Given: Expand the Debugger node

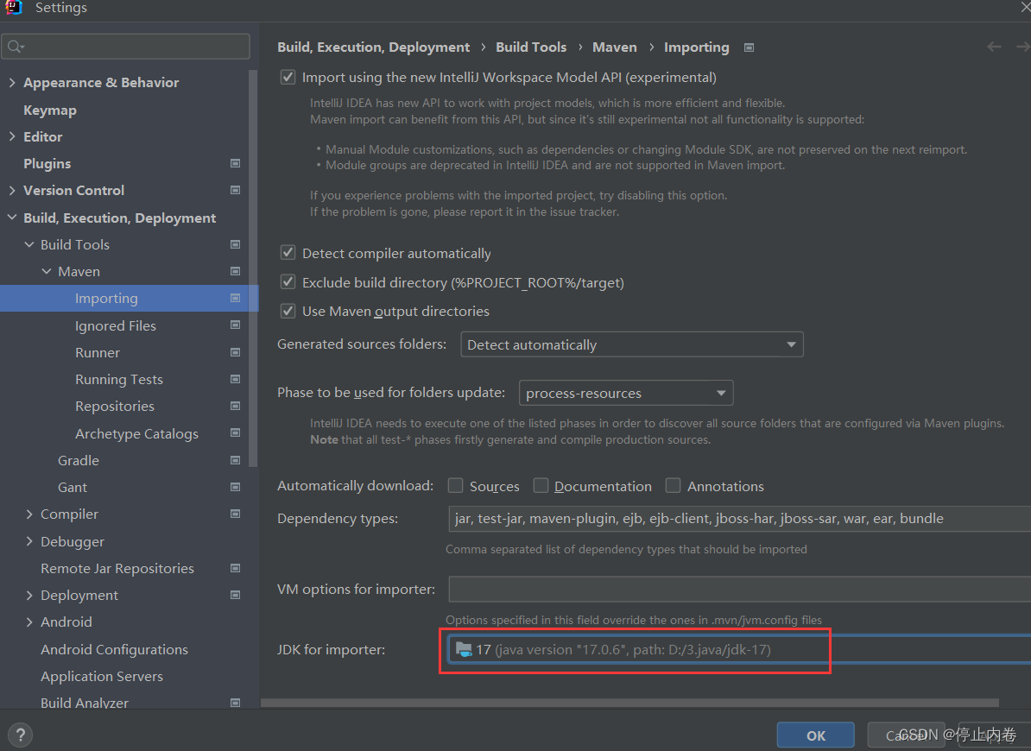Looking at the screenshot, I should [x=29, y=541].
